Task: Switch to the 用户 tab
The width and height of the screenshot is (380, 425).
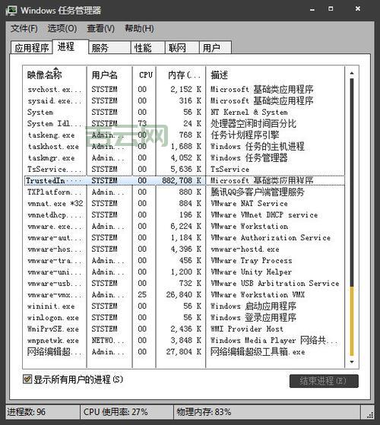Action: [x=215, y=48]
